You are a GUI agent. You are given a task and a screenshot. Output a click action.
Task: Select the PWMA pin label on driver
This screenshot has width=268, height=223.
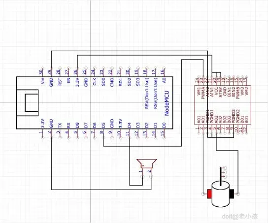click(203, 93)
